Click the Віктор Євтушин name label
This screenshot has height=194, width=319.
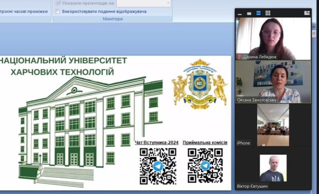point(252,186)
